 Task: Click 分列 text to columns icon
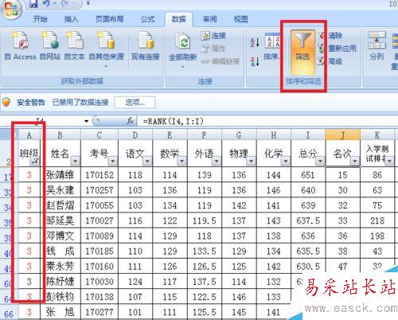(377, 41)
